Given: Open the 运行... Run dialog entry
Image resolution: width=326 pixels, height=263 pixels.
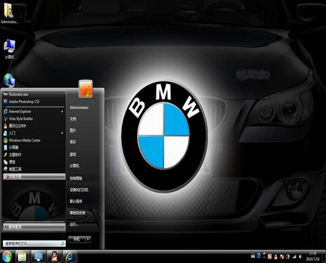Looking at the screenshot, I should pyautogui.click(x=74, y=224).
